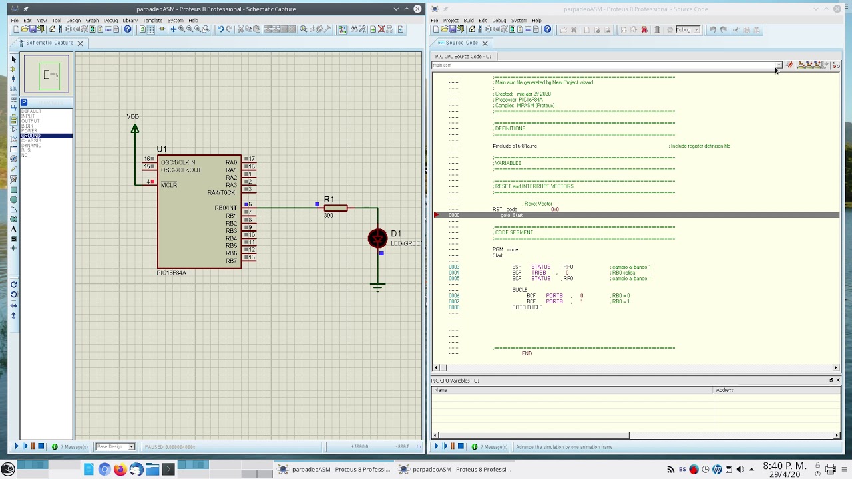Toggle Wire Autorouter in schematic toolbar
This screenshot has height=479, width=852.
342,29
